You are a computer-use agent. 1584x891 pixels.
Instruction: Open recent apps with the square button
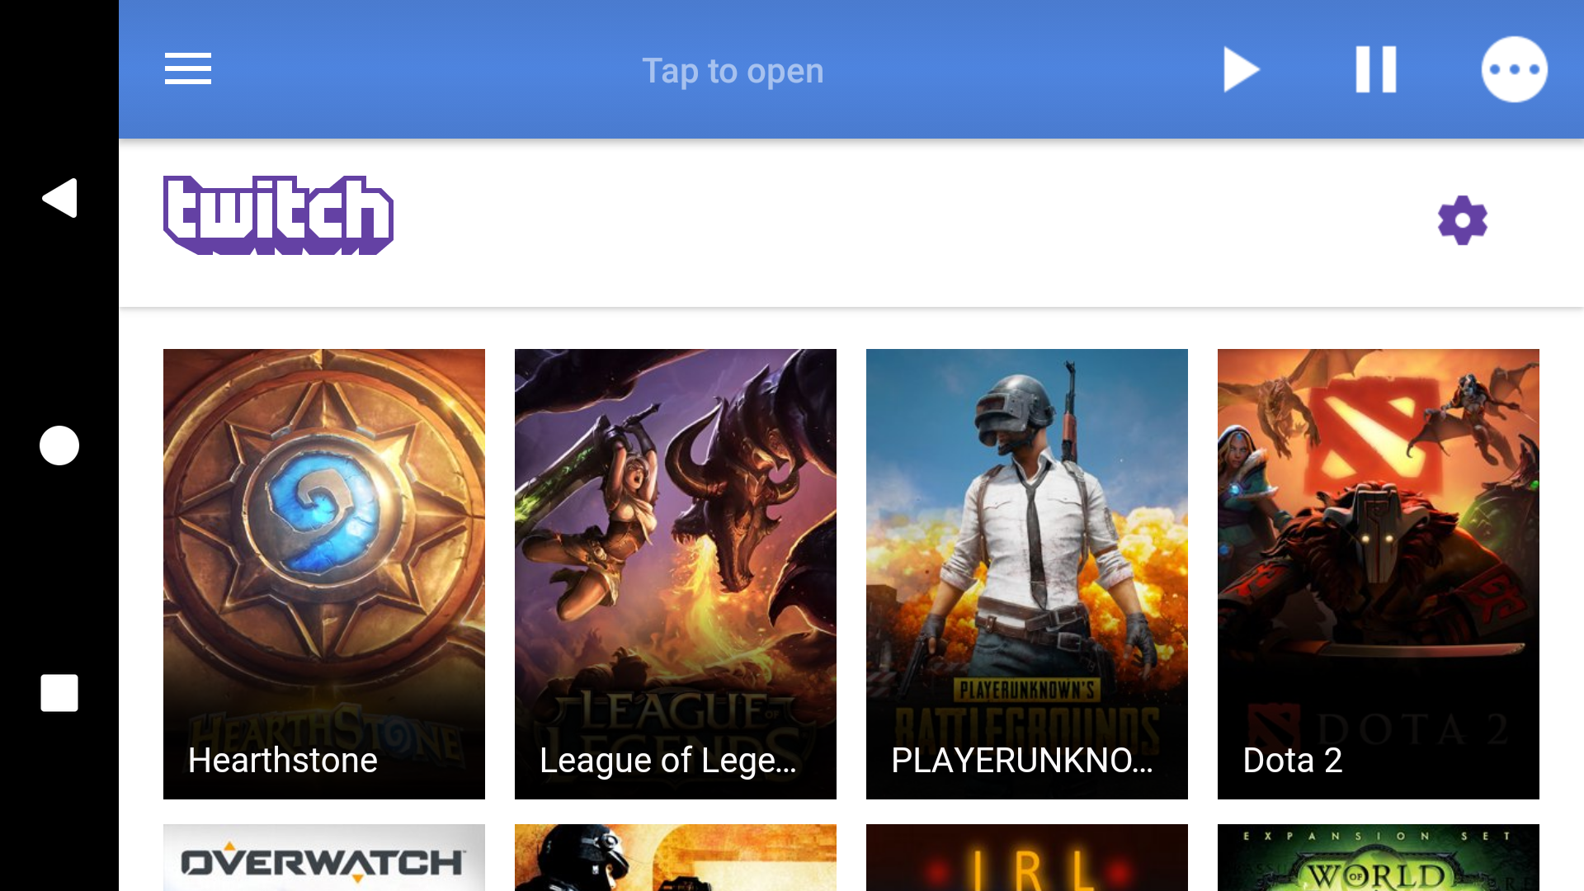59,693
